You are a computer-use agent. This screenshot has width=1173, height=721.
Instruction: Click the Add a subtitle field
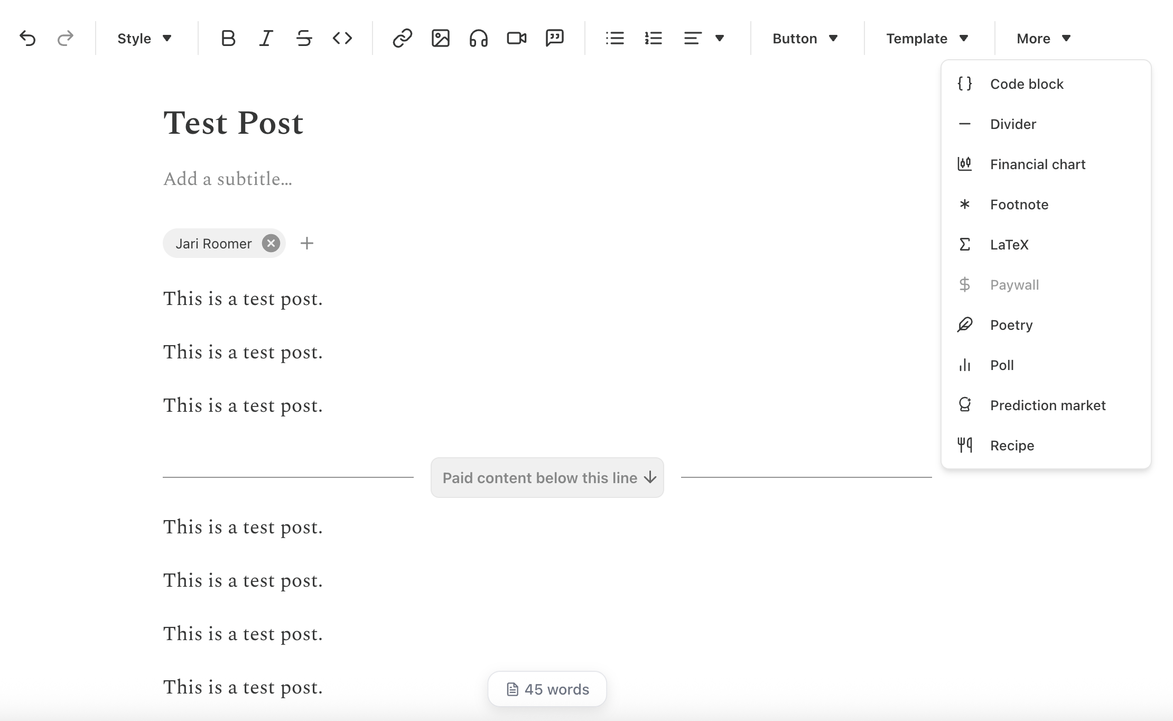pyautogui.click(x=228, y=179)
